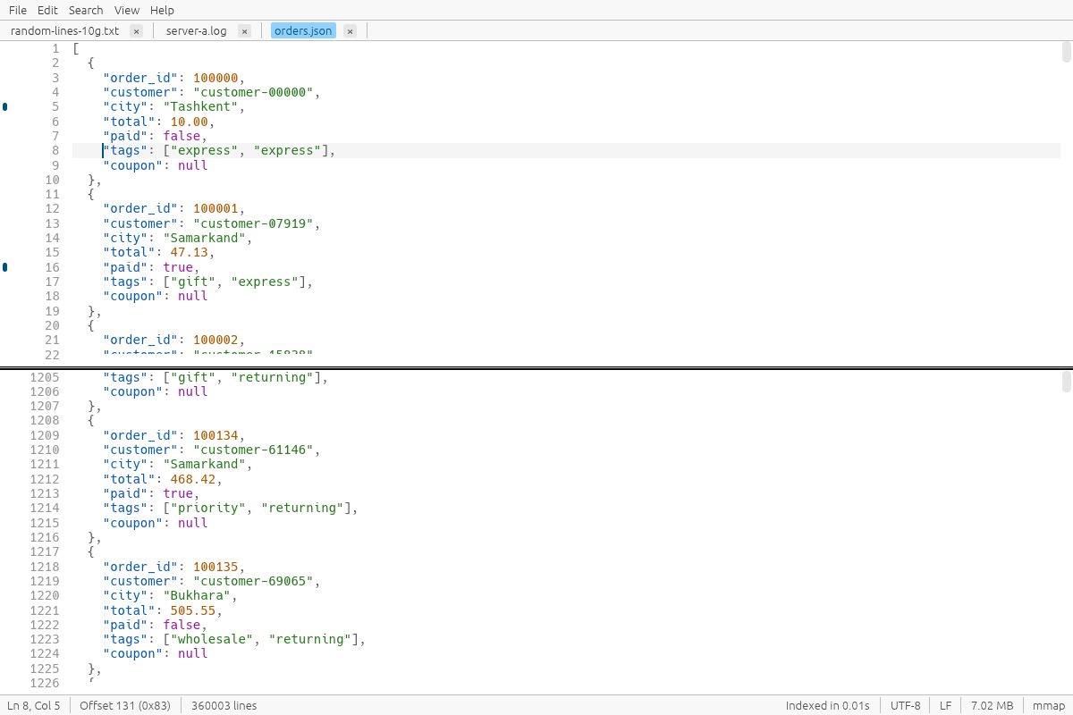
Task: Click the 7.02 MB file size entry
Action: pyautogui.click(x=992, y=705)
